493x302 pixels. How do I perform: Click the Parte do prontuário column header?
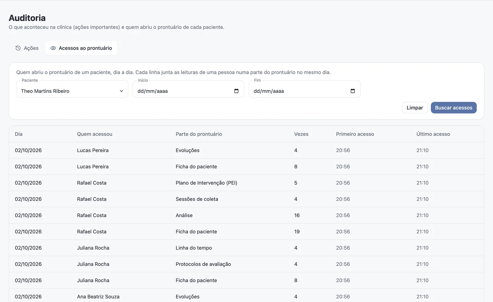click(x=199, y=134)
